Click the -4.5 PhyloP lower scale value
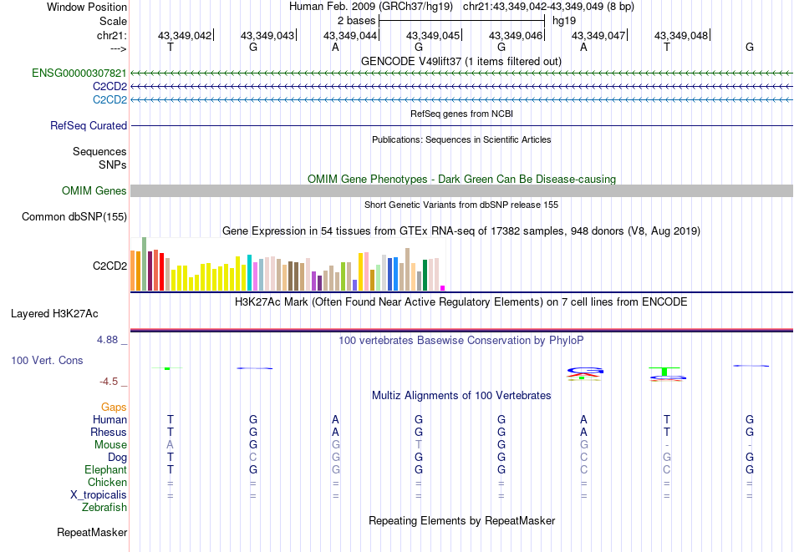 [109, 382]
